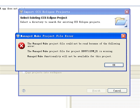The height and width of the screenshot is (108, 140).
Task: Click the vertical divider between bottom background panels
Action: 71,102
